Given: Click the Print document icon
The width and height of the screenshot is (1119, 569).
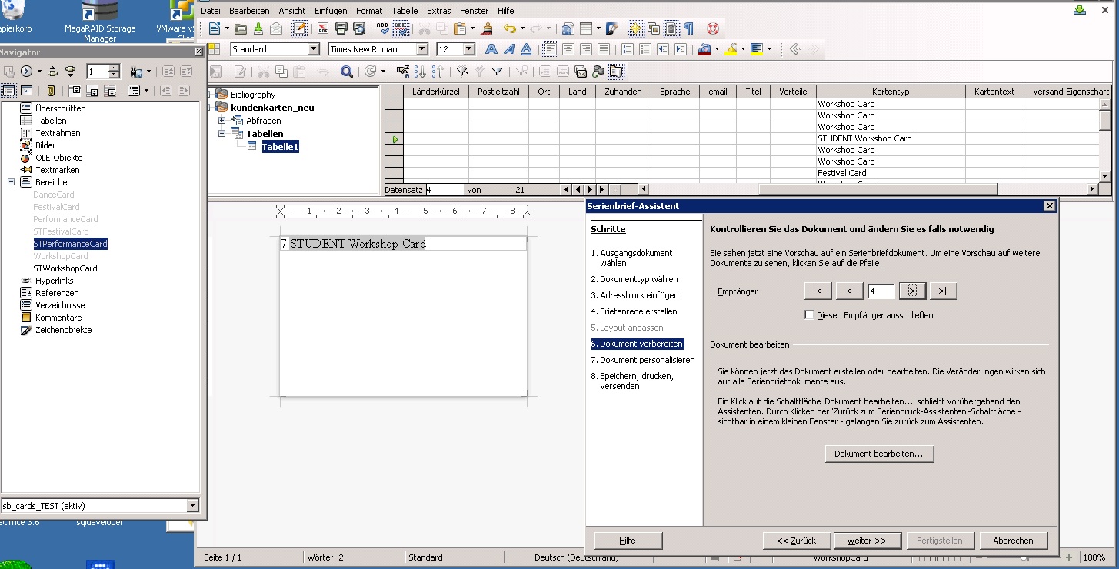Looking at the screenshot, I should pos(341,28).
